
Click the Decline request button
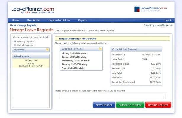[158, 105]
